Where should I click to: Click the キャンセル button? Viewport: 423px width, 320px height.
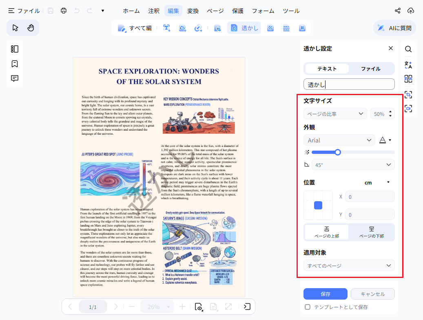point(372,294)
